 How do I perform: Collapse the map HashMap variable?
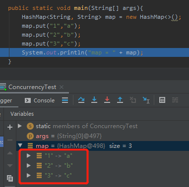coord(20,145)
